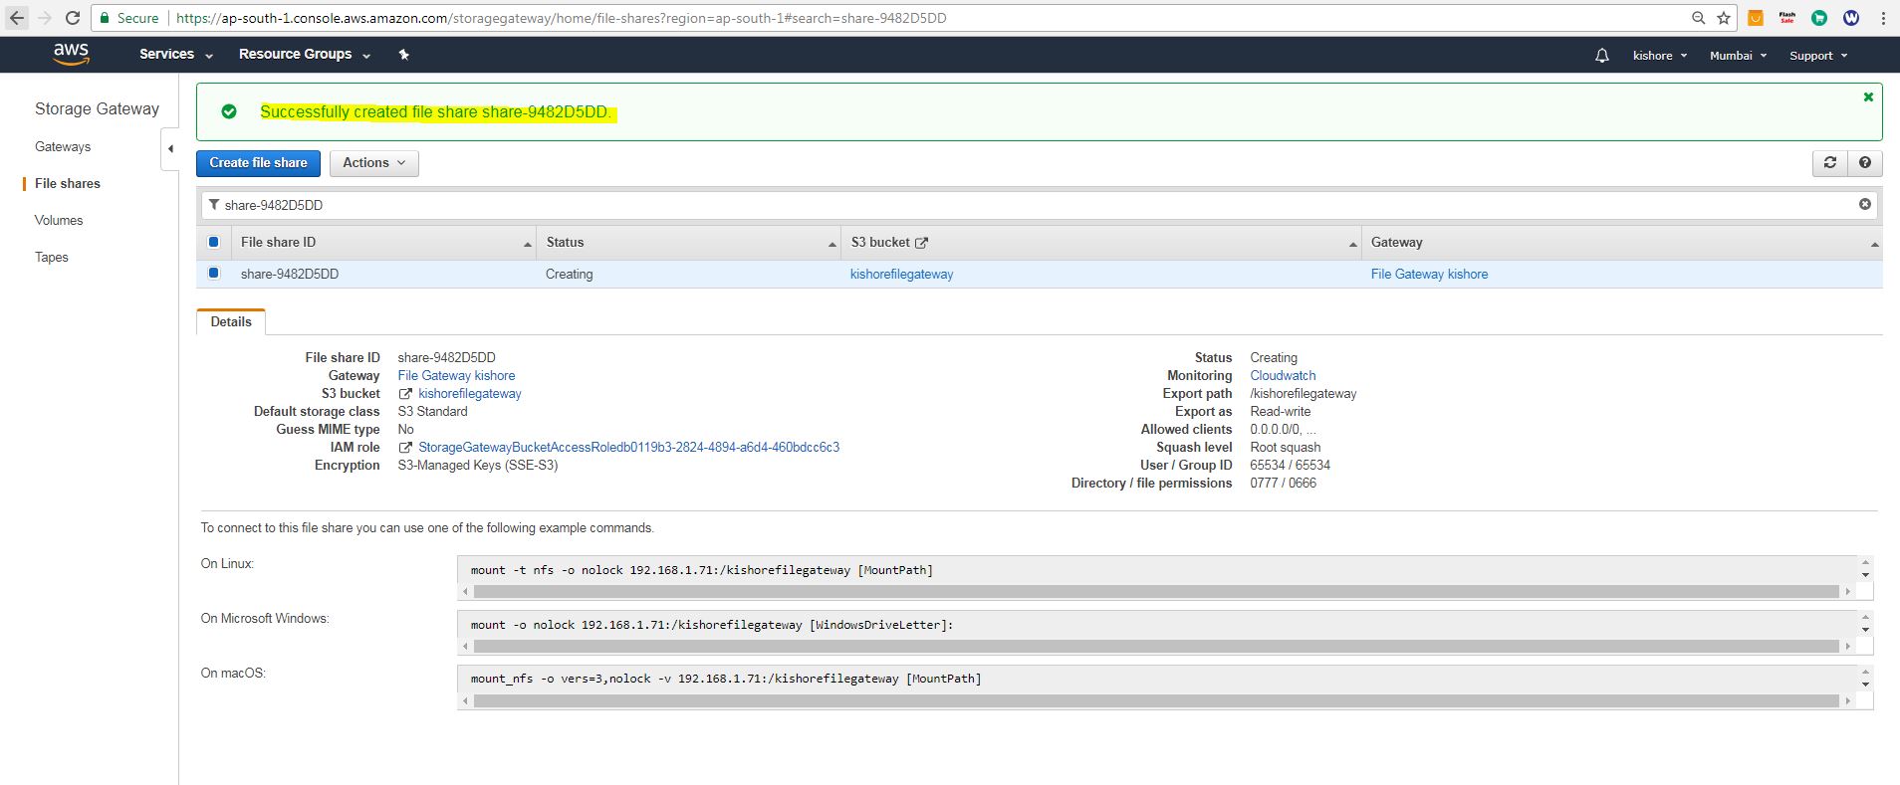Switch to the Details tab
This screenshot has width=1900, height=785.
(231, 321)
